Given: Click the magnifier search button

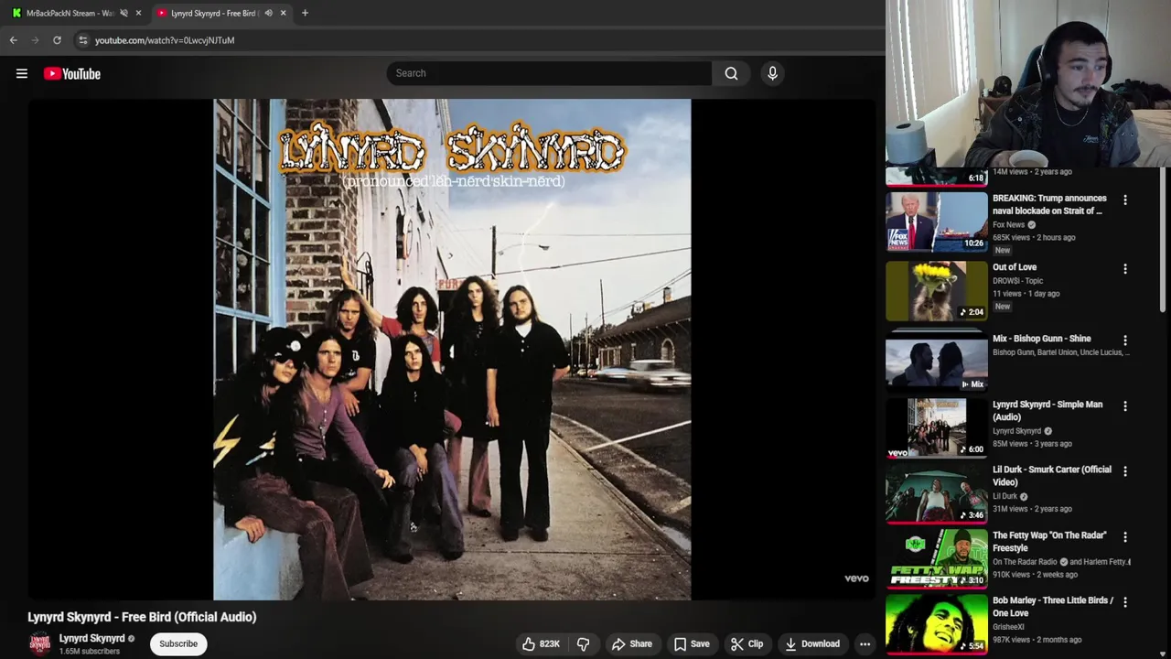Looking at the screenshot, I should (731, 73).
